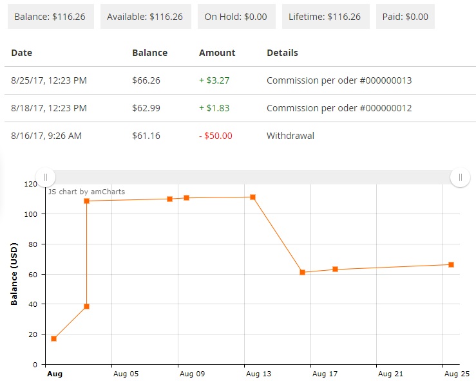Click the On Hold: $0.00 badge
The width and height of the screenshot is (476, 384).
(236, 17)
